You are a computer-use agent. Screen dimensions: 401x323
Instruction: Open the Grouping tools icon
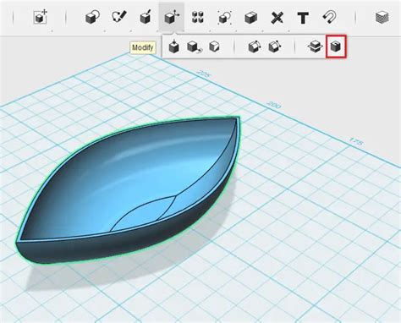224,18
